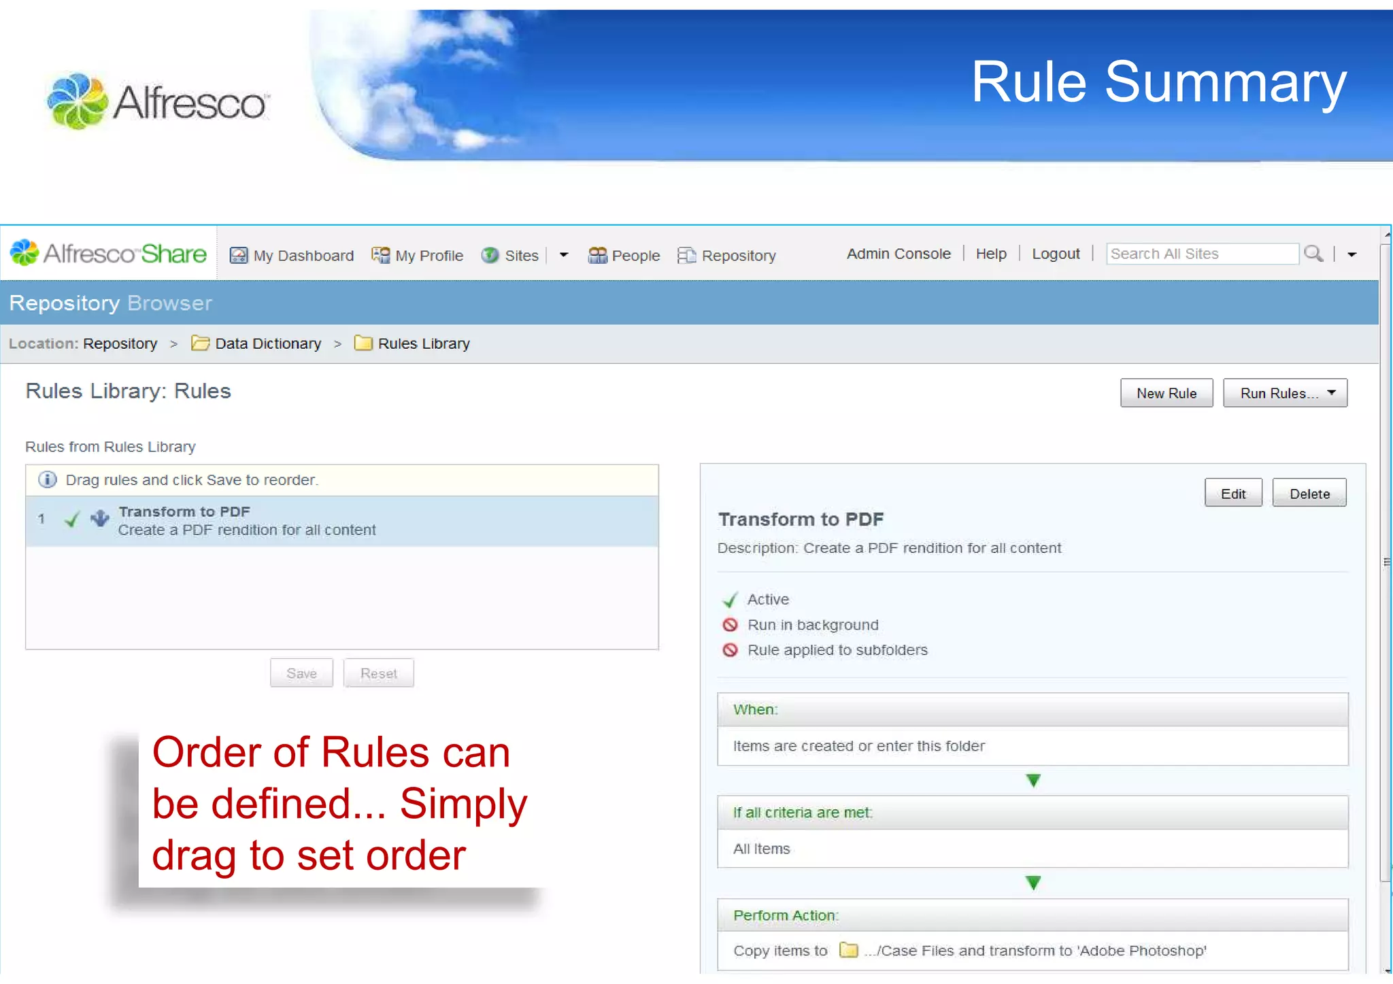1393x984 pixels.
Task: Click Repository in the location breadcrumb
Action: pos(120,343)
